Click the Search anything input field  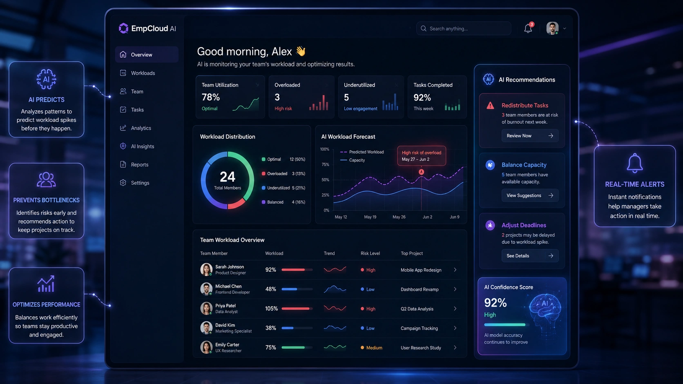[x=464, y=29]
